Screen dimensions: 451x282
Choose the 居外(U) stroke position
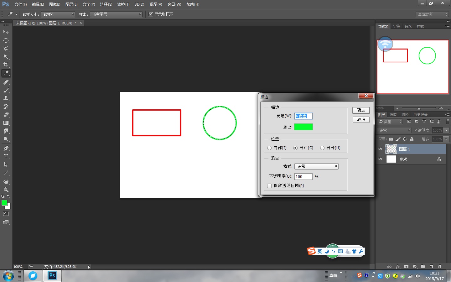click(x=322, y=148)
